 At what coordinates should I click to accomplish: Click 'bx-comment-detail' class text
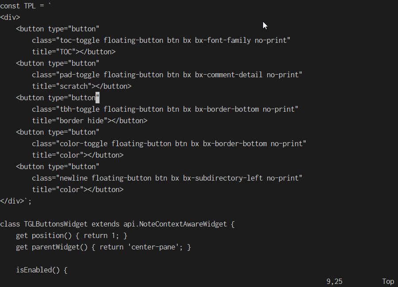pos(229,75)
